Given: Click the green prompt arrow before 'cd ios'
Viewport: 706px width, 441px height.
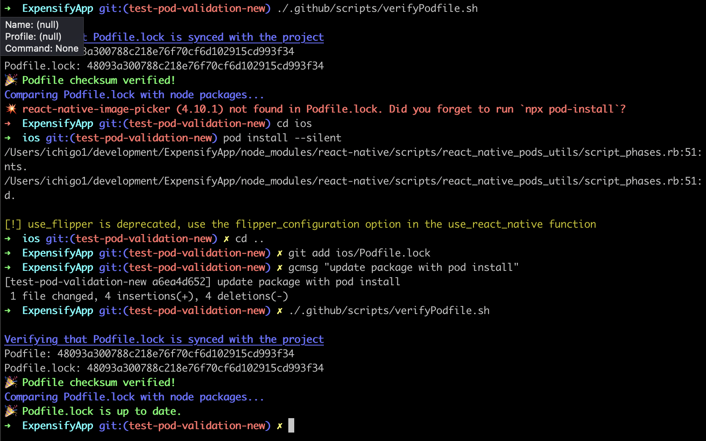Looking at the screenshot, I should (x=8, y=124).
